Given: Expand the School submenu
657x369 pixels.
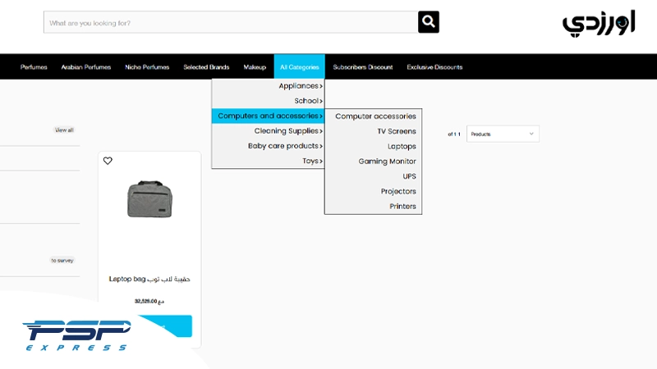Looking at the screenshot, I should (269, 101).
